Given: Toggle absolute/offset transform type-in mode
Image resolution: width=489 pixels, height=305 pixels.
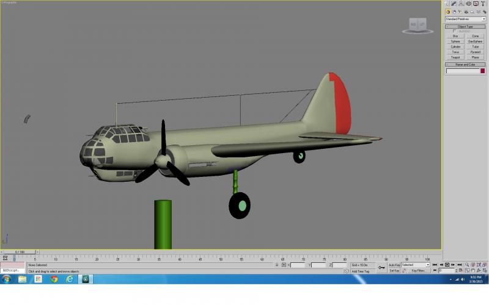Looking at the screenshot, I should tap(284, 265).
